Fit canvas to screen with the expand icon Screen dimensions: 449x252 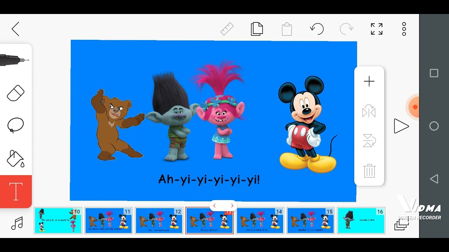click(377, 29)
